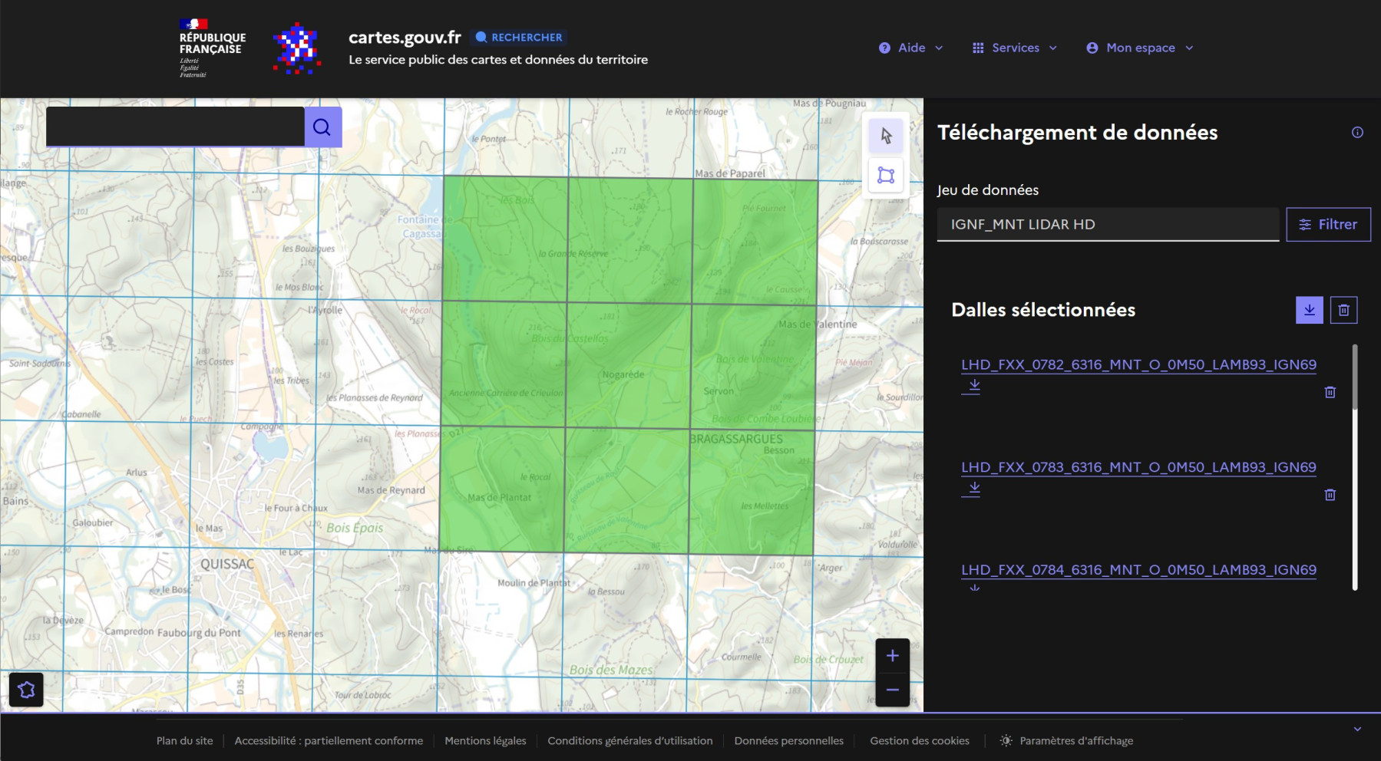Image resolution: width=1381 pixels, height=761 pixels.
Task: Zoom in the map with plus button
Action: coord(892,656)
